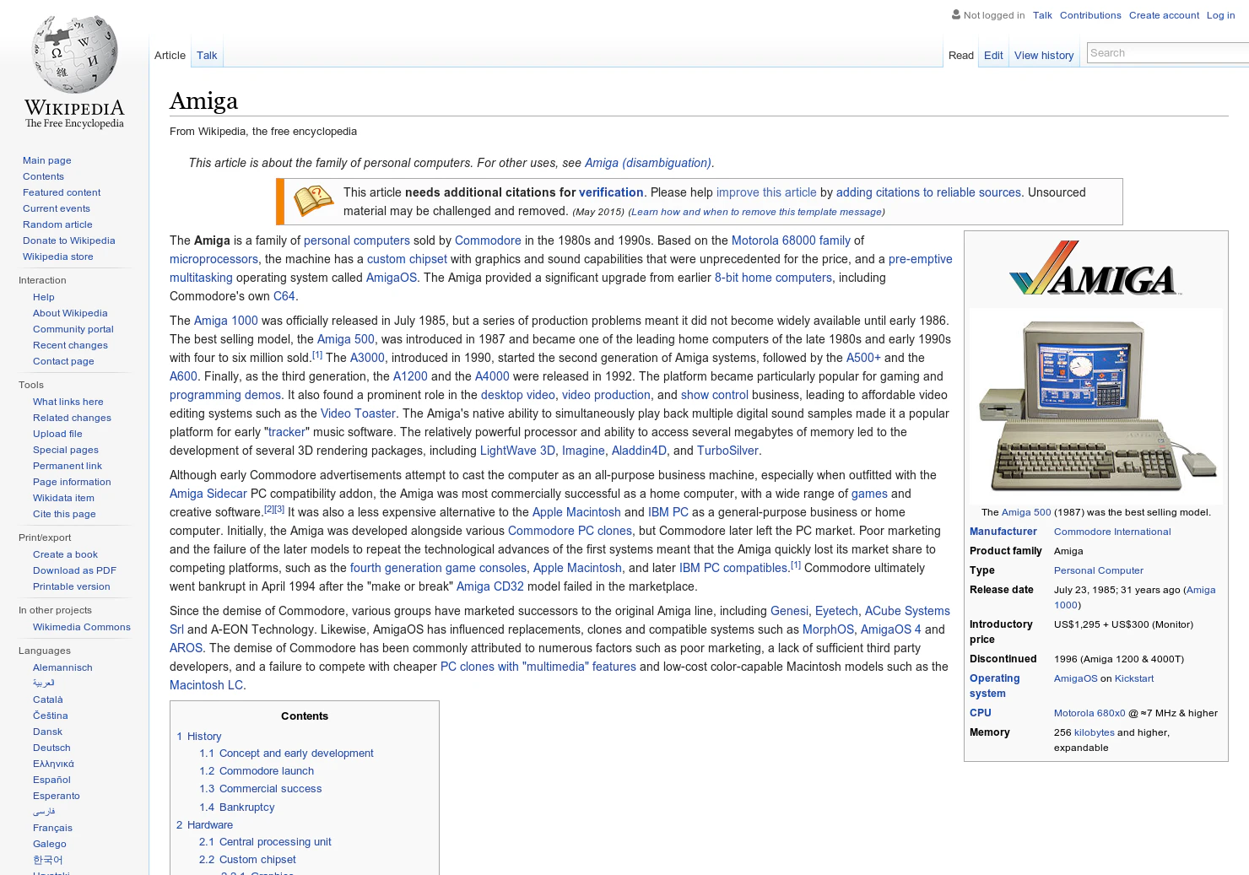The height and width of the screenshot is (875, 1249).
Task: Click Donate to Wikipedia
Action: click(x=69, y=240)
